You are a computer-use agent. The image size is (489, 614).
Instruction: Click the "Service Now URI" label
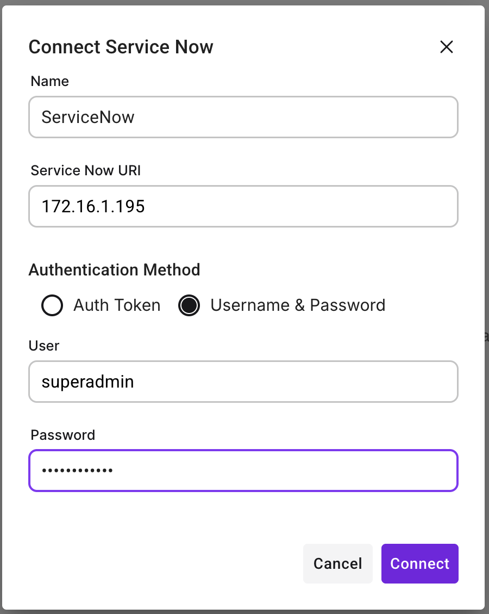tap(86, 171)
